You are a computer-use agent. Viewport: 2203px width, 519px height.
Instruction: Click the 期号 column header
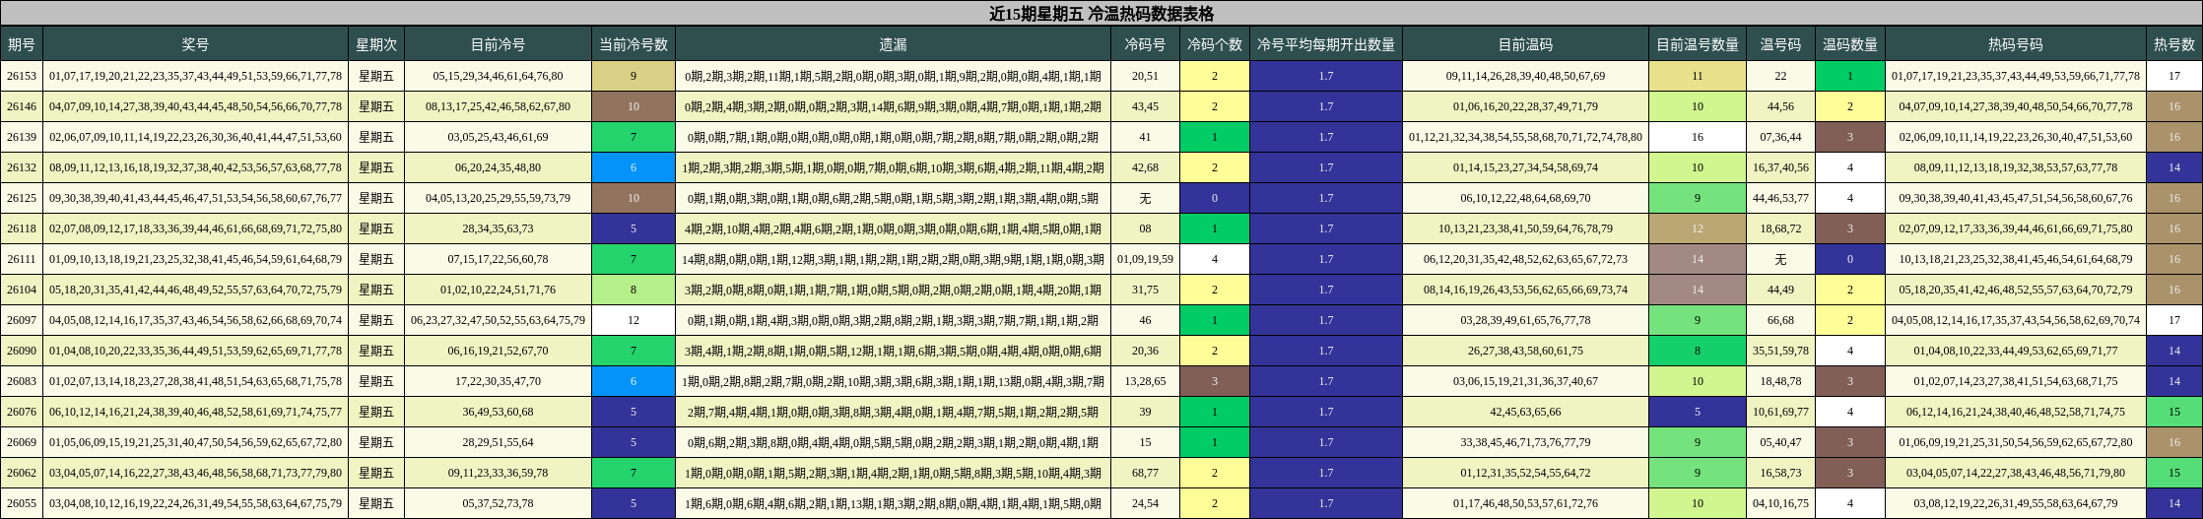pyautogui.click(x=22, y=44)
